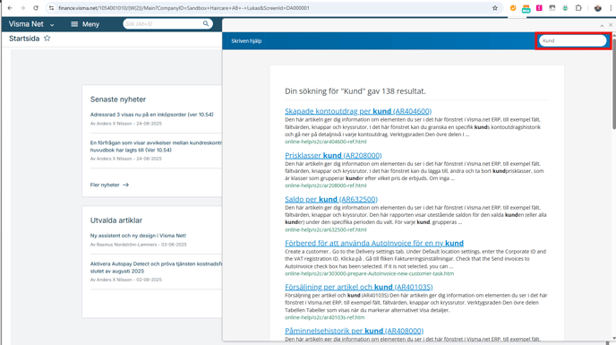
Task: Open the teal and orange browser extension
Action: pyautogui.click(x=526, y=8)
